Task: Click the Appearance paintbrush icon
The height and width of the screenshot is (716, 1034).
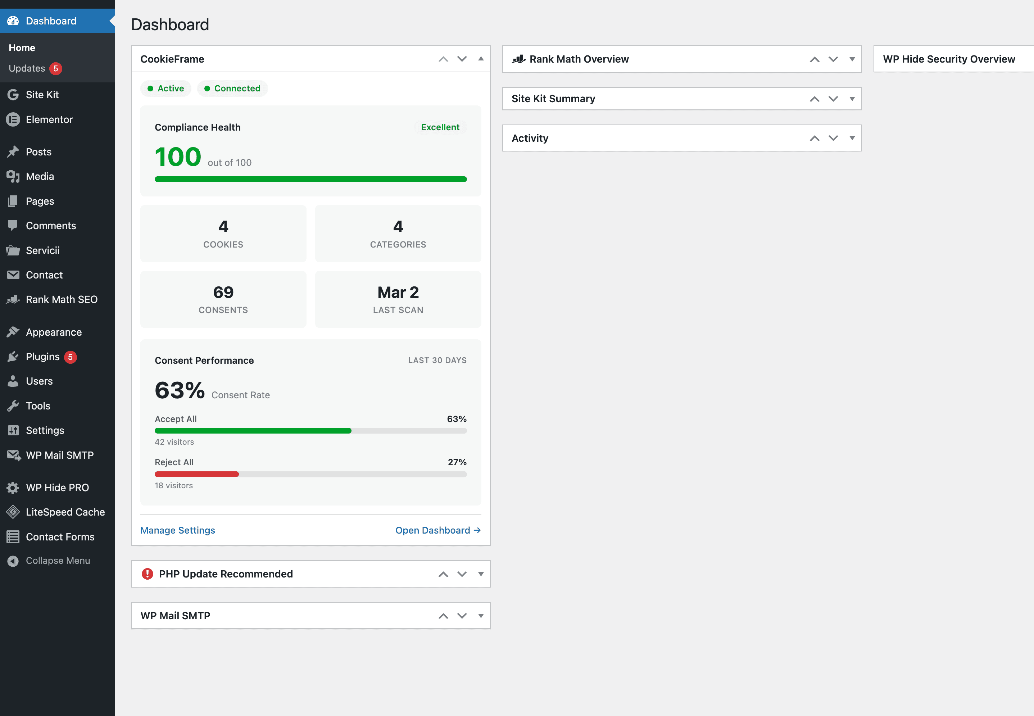Action: point(13,332)
